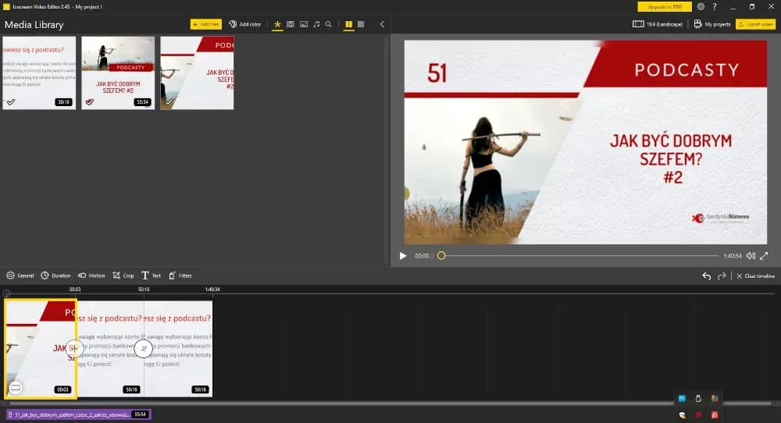Collapse the Media Library panel

click(382, 24)
